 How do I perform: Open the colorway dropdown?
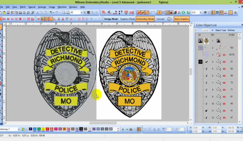[19, 129]
